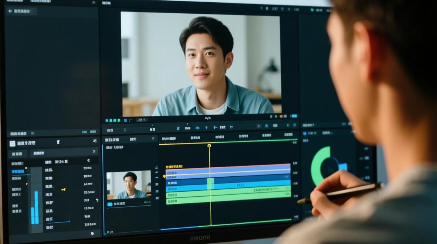Select the light green segment at the playhead
437x244 pixels.
coord(210,184)
